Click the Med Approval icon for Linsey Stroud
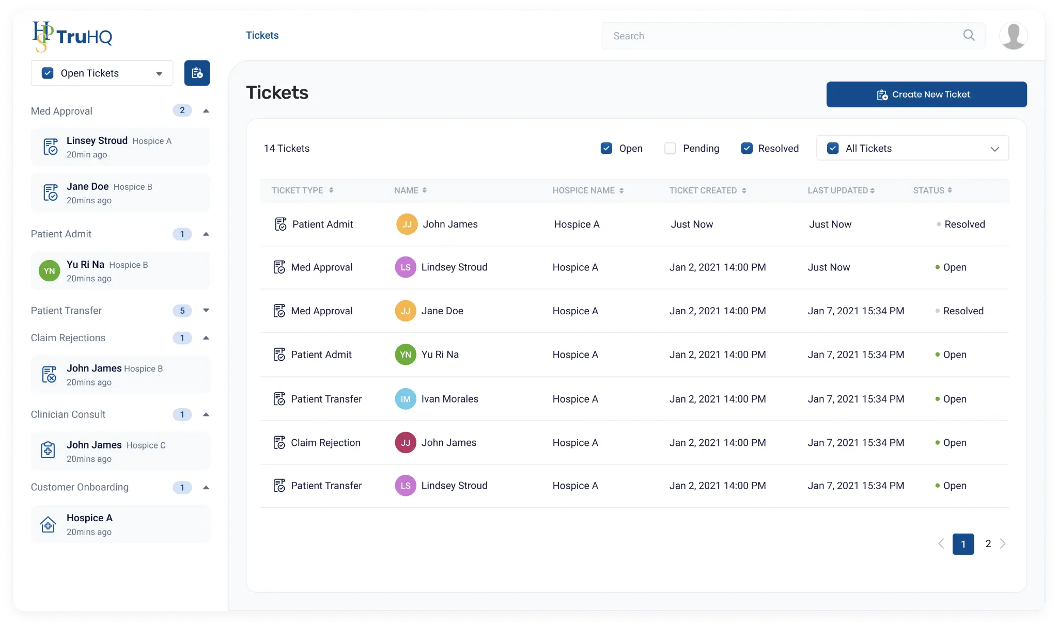 [51, 147]
